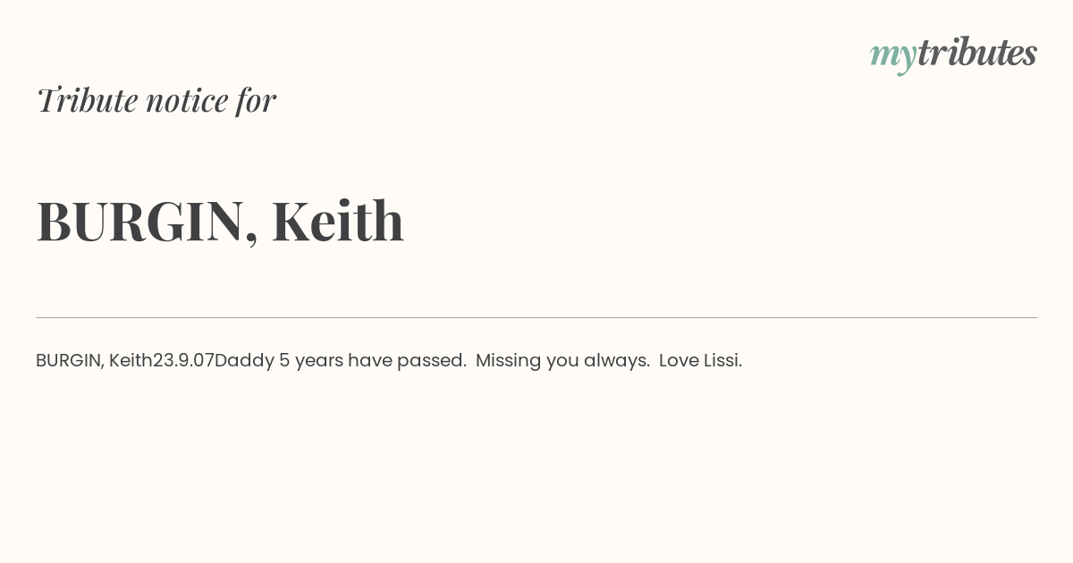
Task: Click the word "Daddy" in the notice
Action: 244,361
